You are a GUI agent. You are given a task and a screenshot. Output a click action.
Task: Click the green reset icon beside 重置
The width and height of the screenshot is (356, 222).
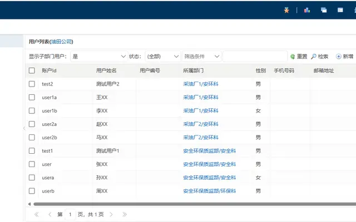[293, 57]
